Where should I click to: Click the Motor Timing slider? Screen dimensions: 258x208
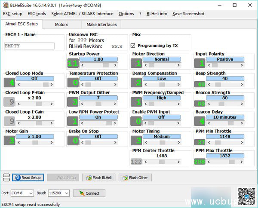click(161, 143)
